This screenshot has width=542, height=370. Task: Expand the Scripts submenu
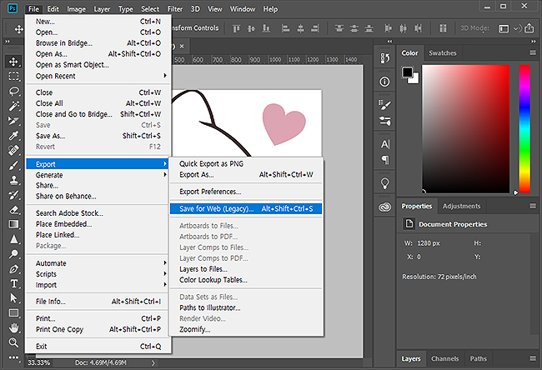tap(98, 274)
